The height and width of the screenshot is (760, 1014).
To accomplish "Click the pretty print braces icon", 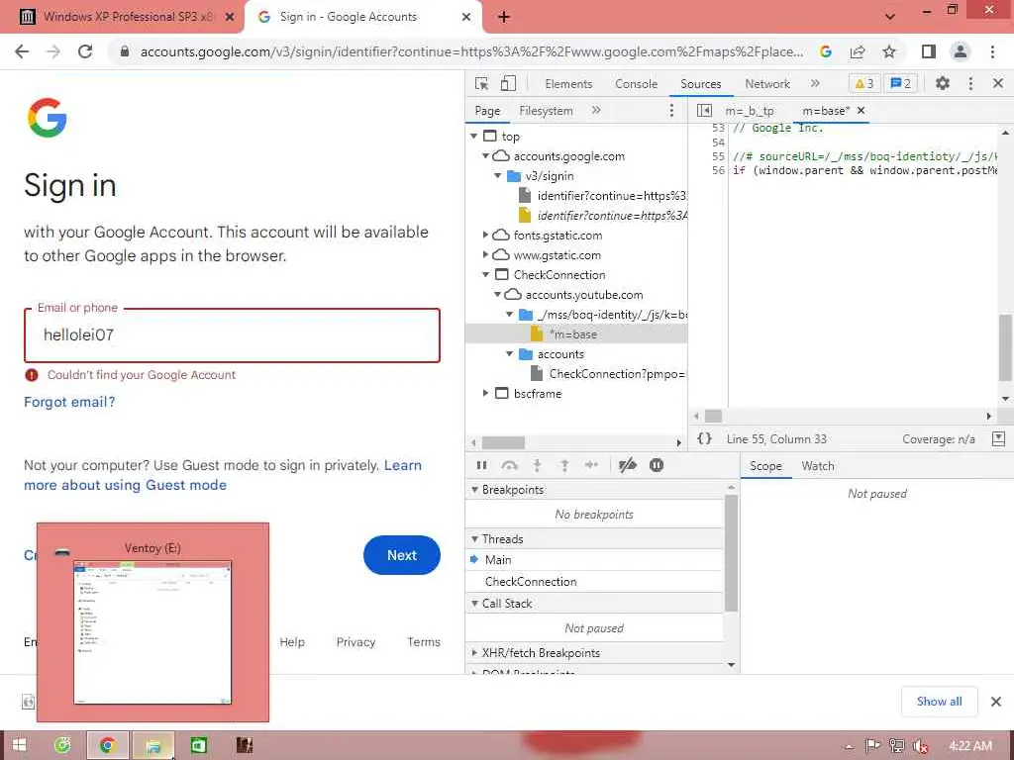I will coord(704,438).
